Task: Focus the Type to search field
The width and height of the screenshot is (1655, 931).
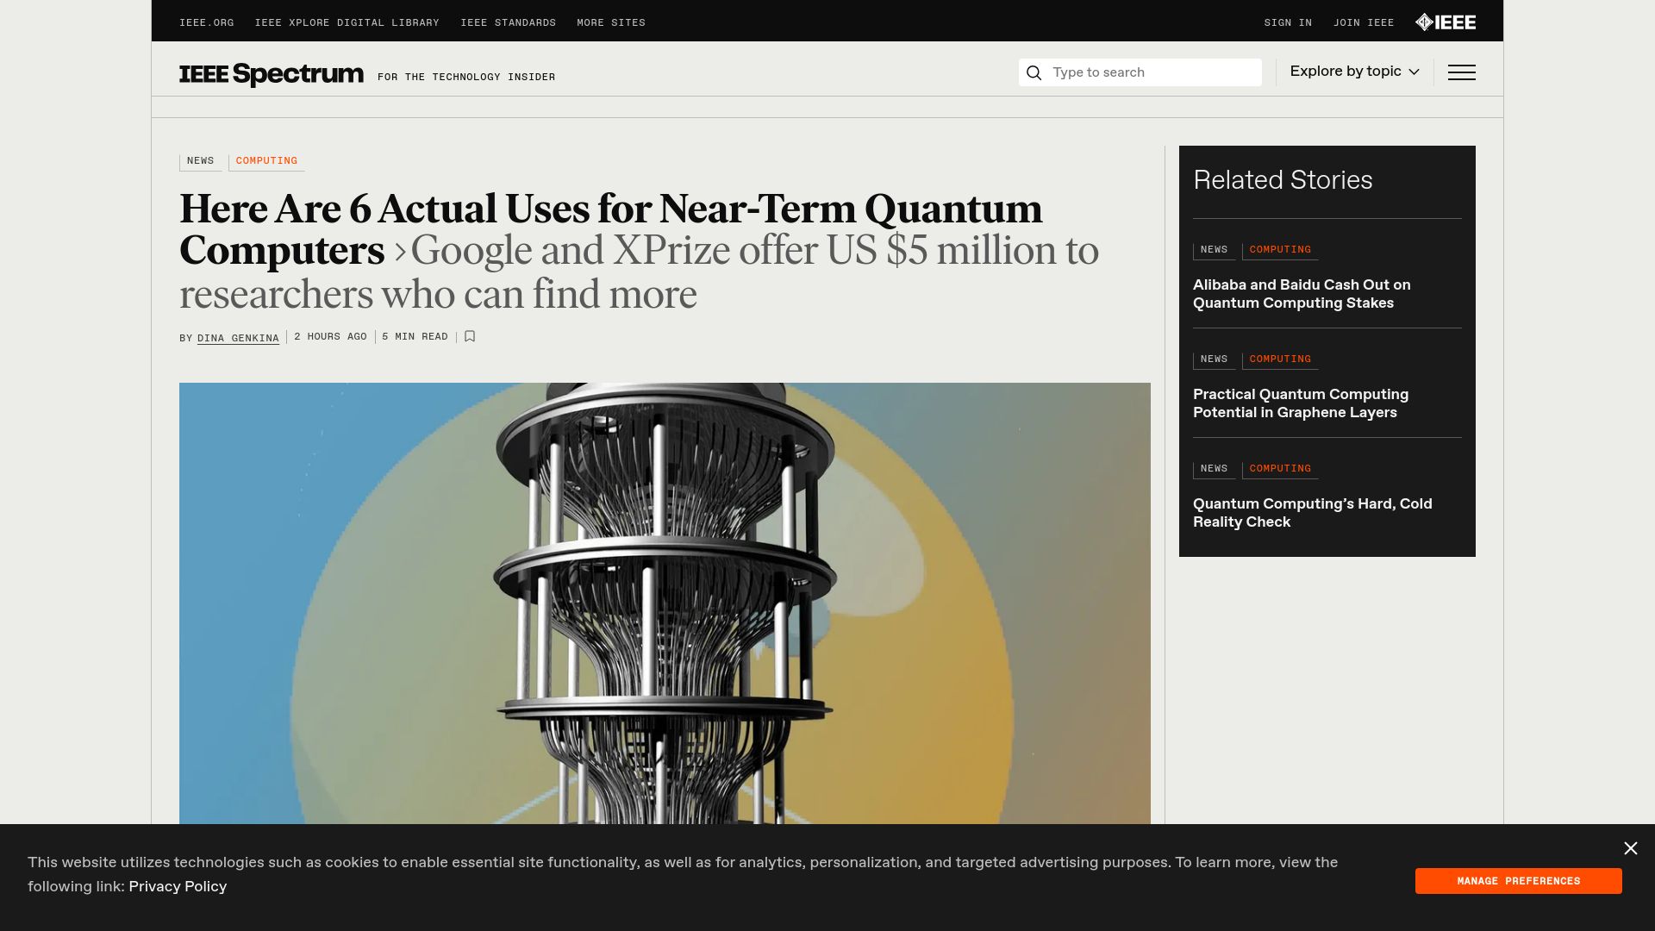Action: pyautogui.click(x=1140, y=72)
